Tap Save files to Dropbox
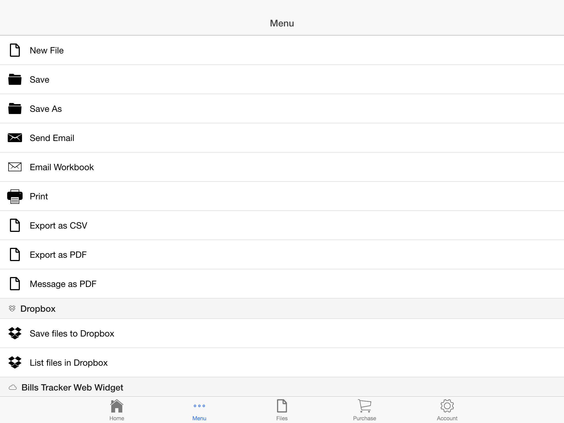The image size is (564, 423). (282, 333)
